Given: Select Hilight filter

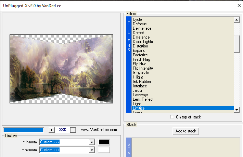Looking at the screenshot, I should pos(183,77).
